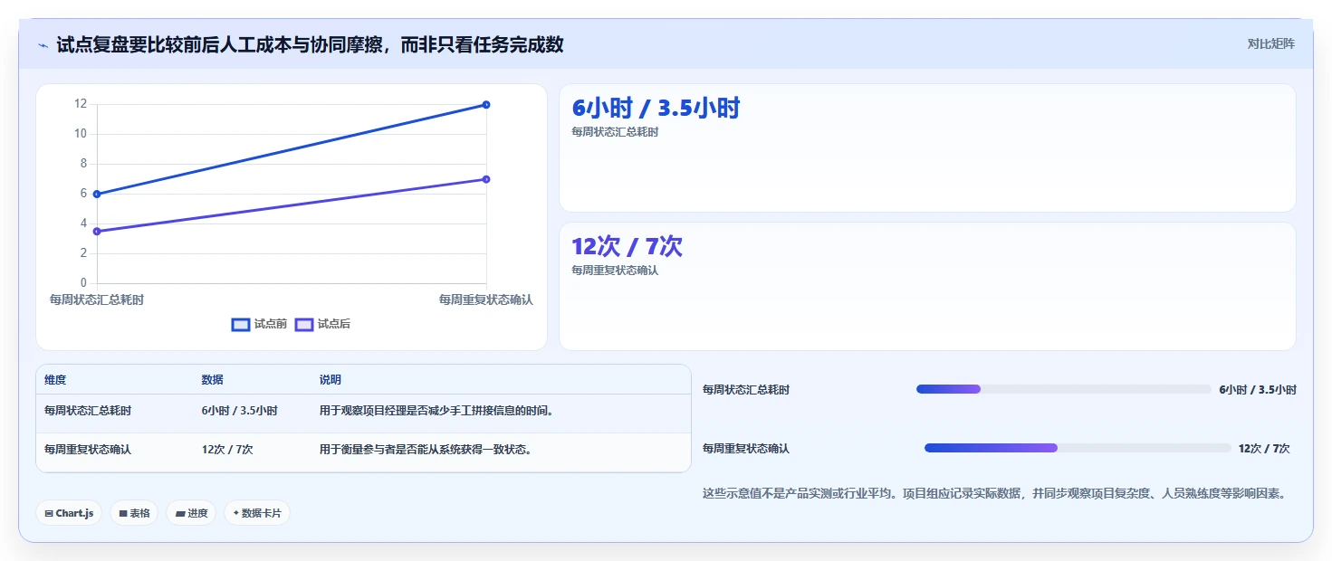Click the 对比矩阵 label in header
Screen dimensions: 1332x561
tap(1270, 43)
